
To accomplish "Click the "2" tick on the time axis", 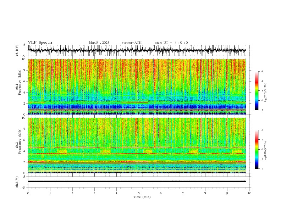I will tap(72, 193).
